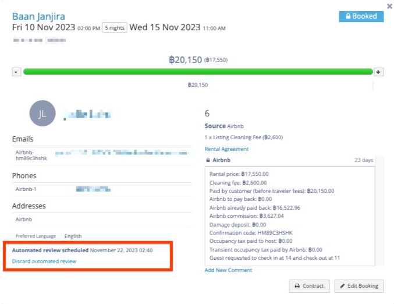Click the total amount ฿20,150

click(185, 59)
